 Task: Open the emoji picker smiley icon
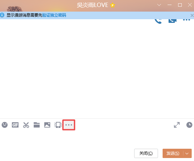(5, 125)
